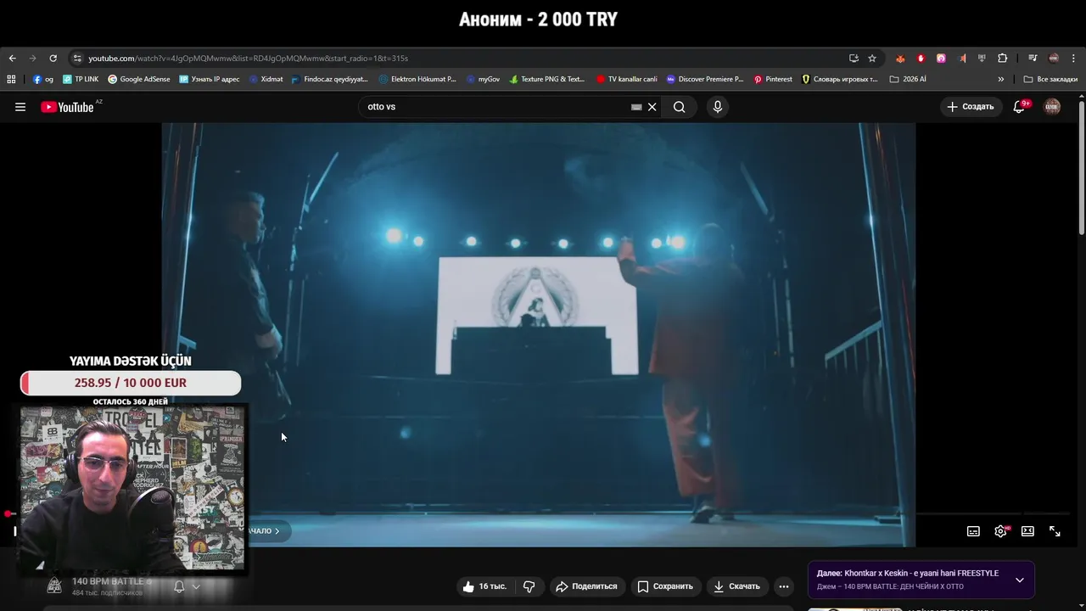Install app icon in address bar
The image size is (1086, 611).
(854, 59)
